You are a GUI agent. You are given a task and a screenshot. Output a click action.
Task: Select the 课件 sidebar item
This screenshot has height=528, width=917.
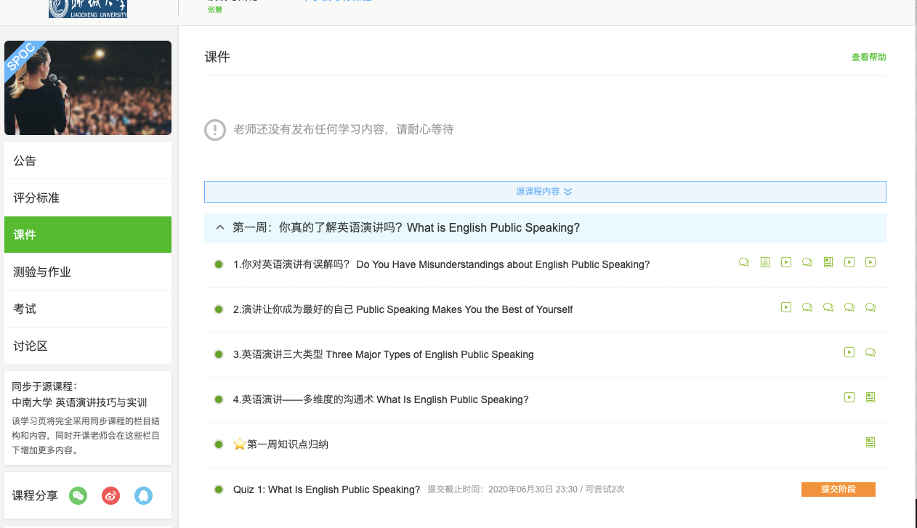pos(88,235)
